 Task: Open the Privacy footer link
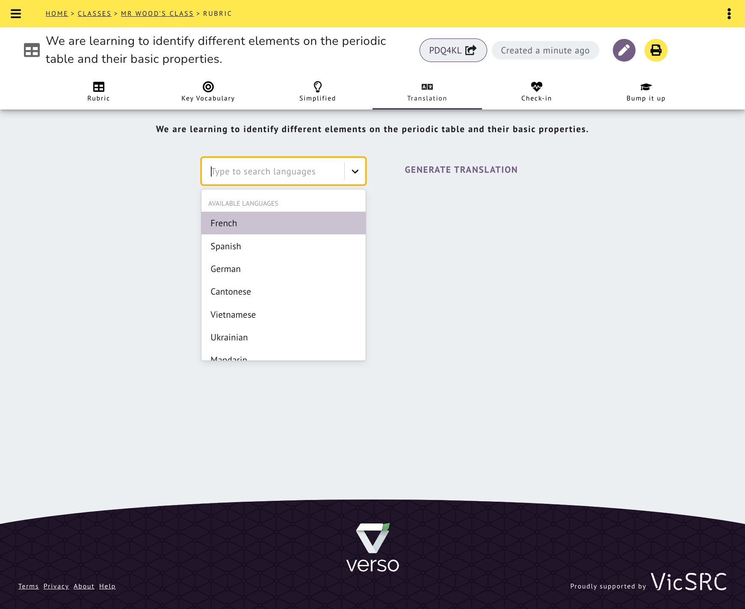click(x=56, y=586)
